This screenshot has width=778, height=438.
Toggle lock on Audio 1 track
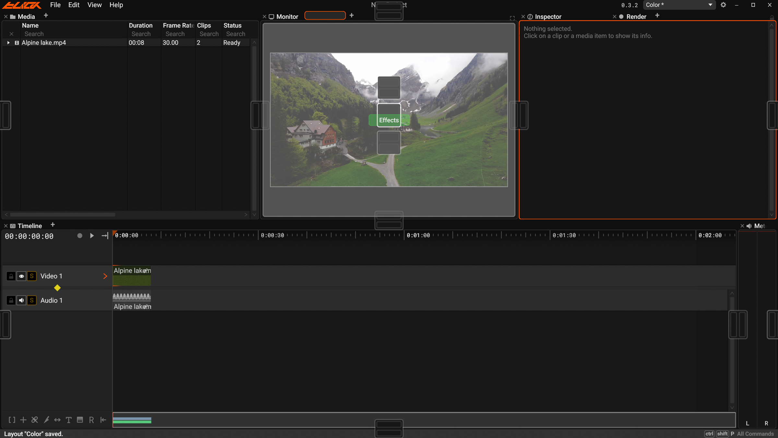pos(11,300)
